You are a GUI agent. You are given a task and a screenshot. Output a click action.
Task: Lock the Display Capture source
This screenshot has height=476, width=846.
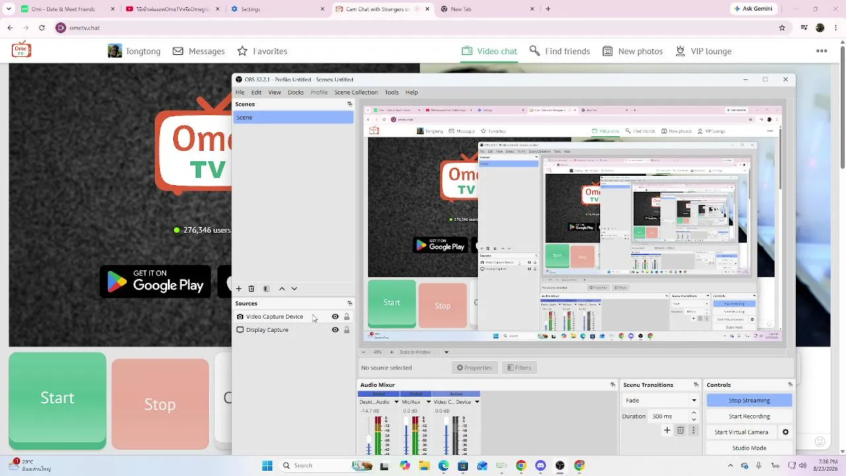(x=346, y=330)
